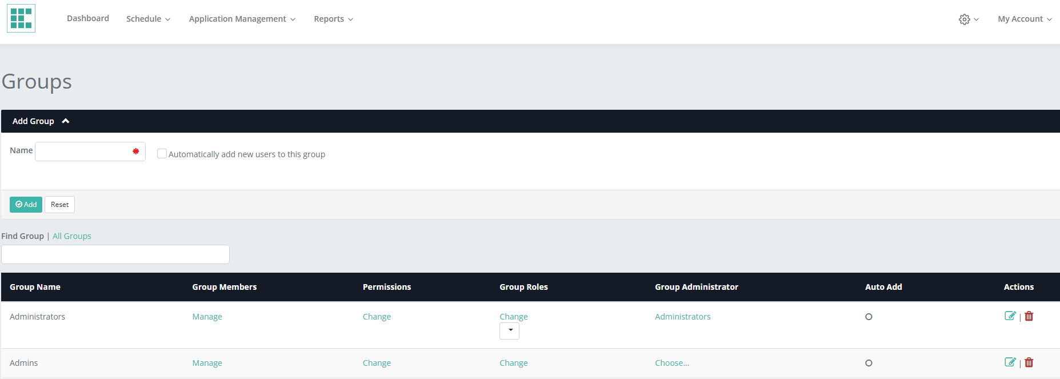Delete the Administrators group
The image size is (1060, 379).
coord(1029,316)
